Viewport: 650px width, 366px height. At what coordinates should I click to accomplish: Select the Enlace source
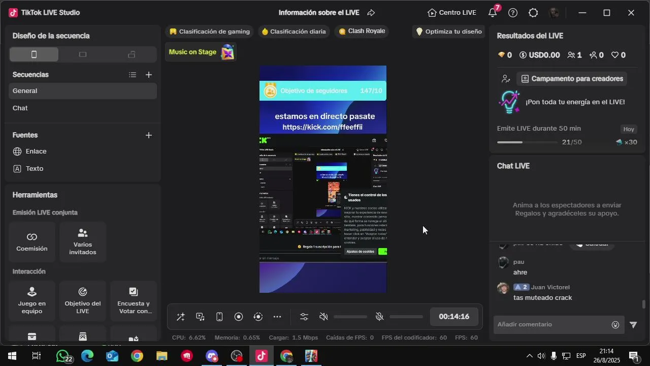83,151
